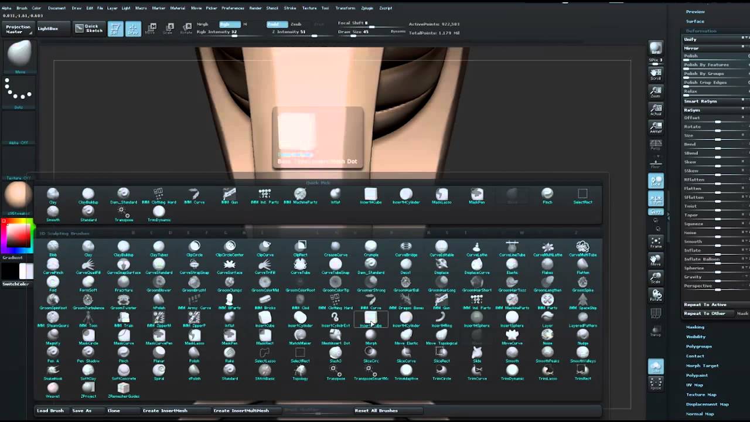Expand the Morph Target subpalette
This screenshot has width=750, height=422.
[x=702, y=366]
